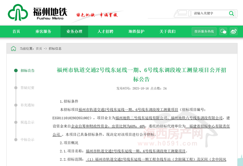Click the search magnifier icon
Screen dimensions: 243x166
231,13
